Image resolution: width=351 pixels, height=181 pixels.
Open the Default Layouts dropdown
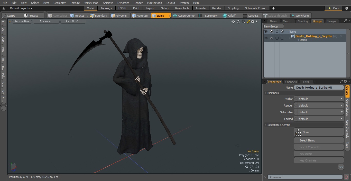pyautogui.click(x=21, y=8)
